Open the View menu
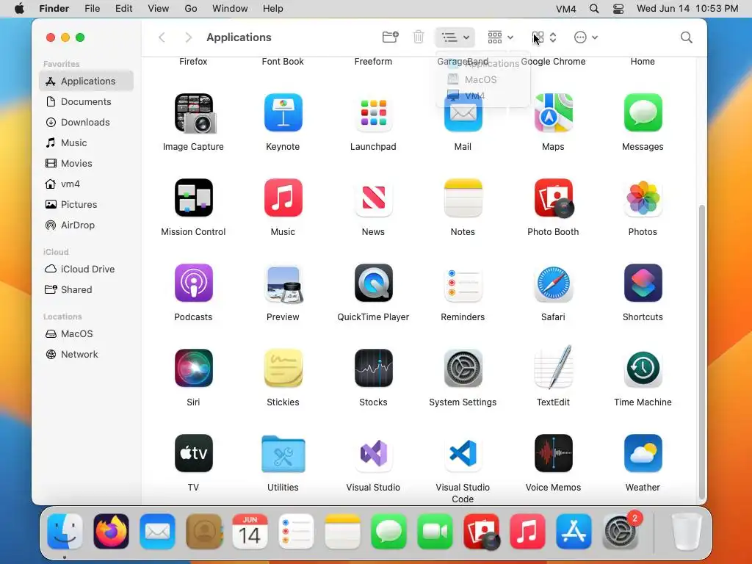Screen dimensions: 752x564 159,9
